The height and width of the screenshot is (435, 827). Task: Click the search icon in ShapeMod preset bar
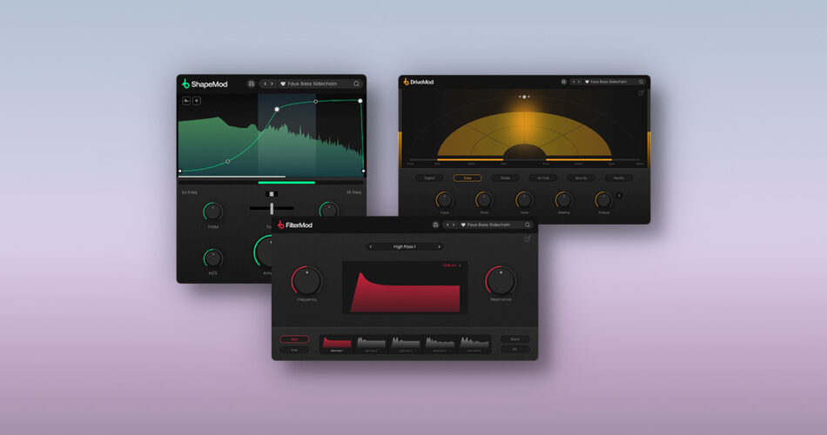tap(356, 84)
